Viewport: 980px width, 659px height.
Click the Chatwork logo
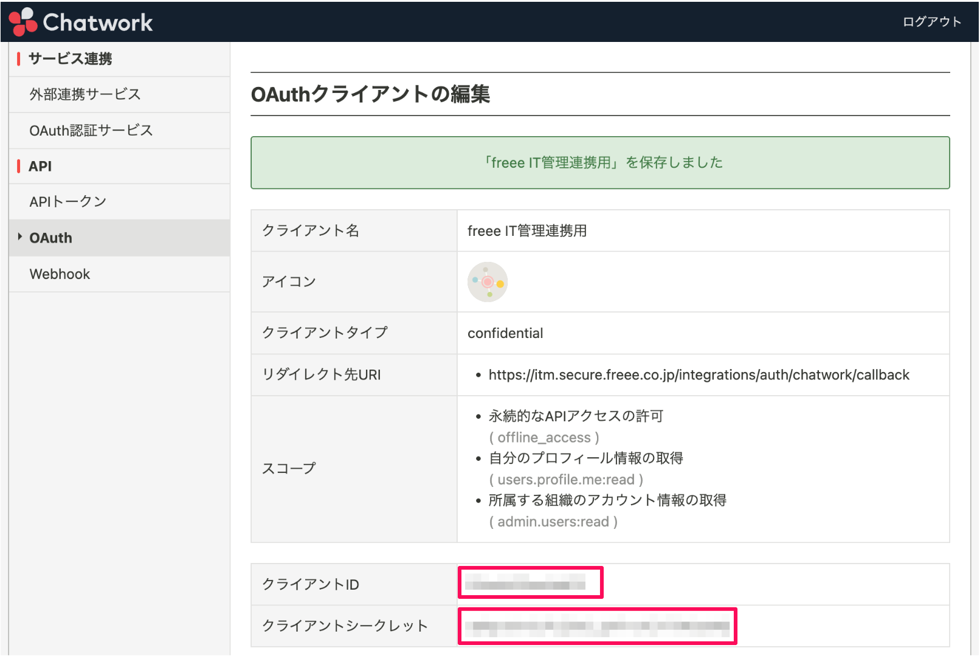pos(81,22)
